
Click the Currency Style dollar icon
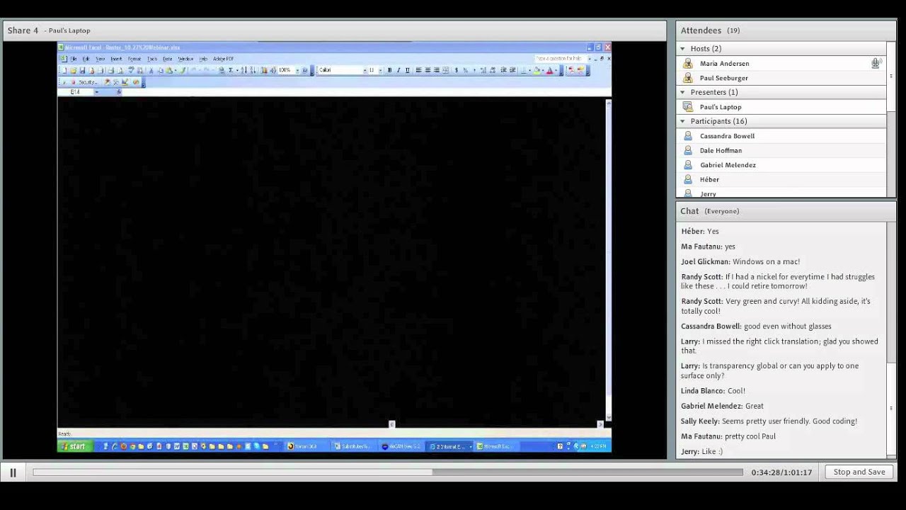[457, 70]
